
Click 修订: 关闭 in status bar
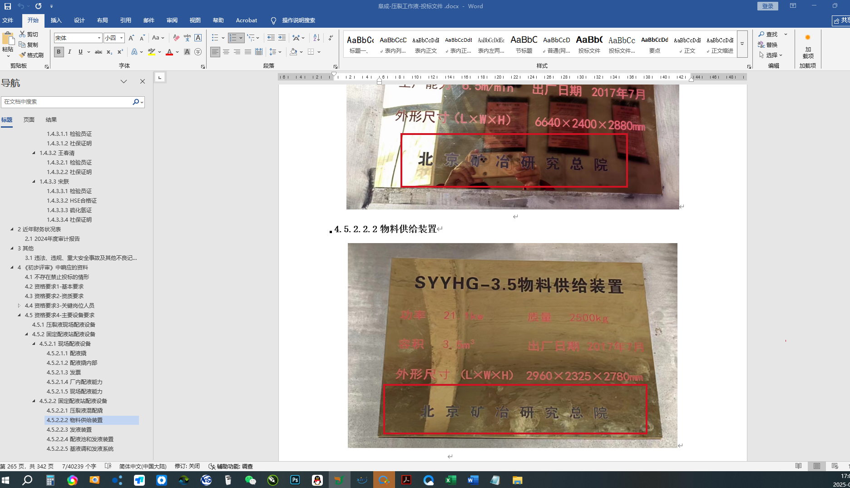[187, 466]
